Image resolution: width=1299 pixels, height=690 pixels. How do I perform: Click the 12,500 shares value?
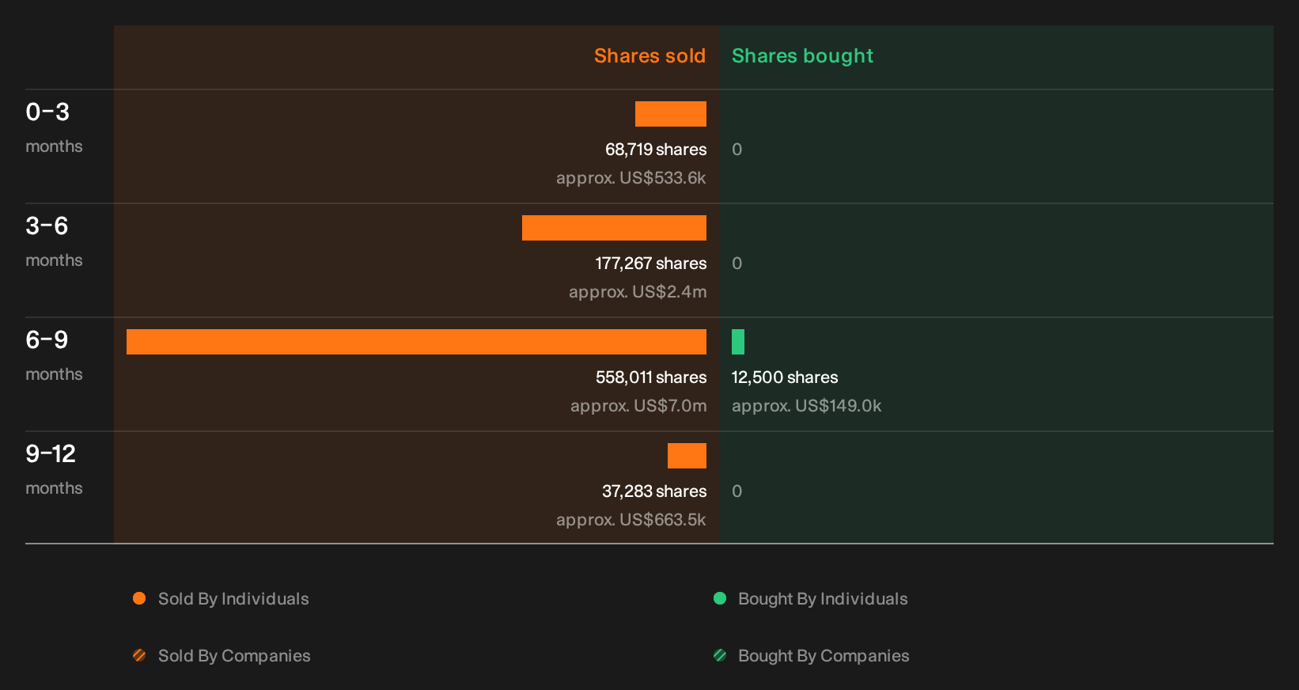[785, 377]
